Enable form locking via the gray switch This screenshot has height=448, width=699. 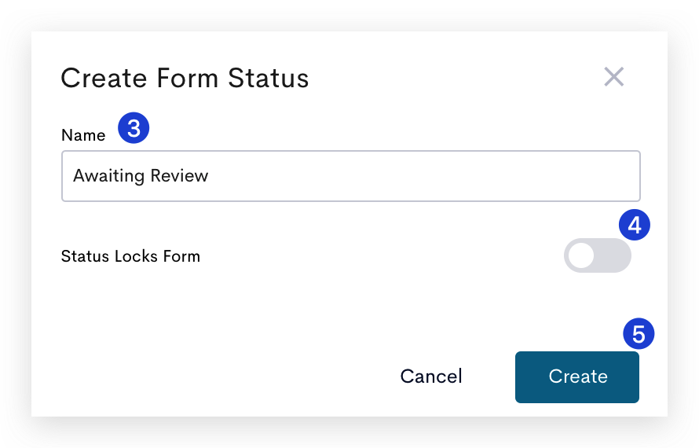coord(598,255)
